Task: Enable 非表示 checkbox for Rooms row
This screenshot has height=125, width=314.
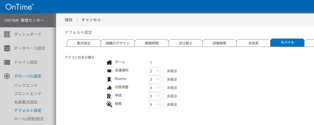Action: [165, 80]
